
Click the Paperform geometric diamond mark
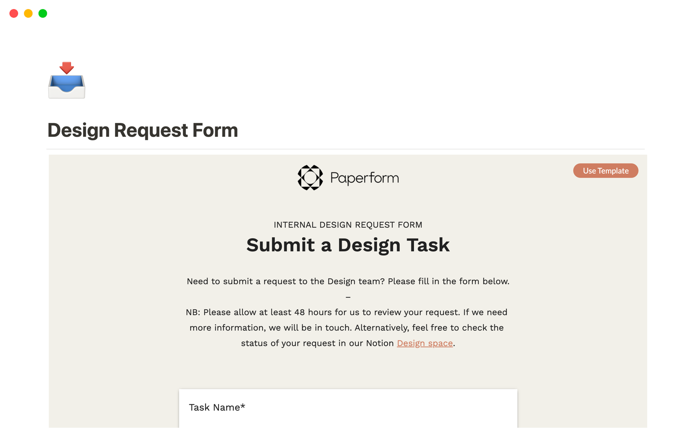click(310, 178)
